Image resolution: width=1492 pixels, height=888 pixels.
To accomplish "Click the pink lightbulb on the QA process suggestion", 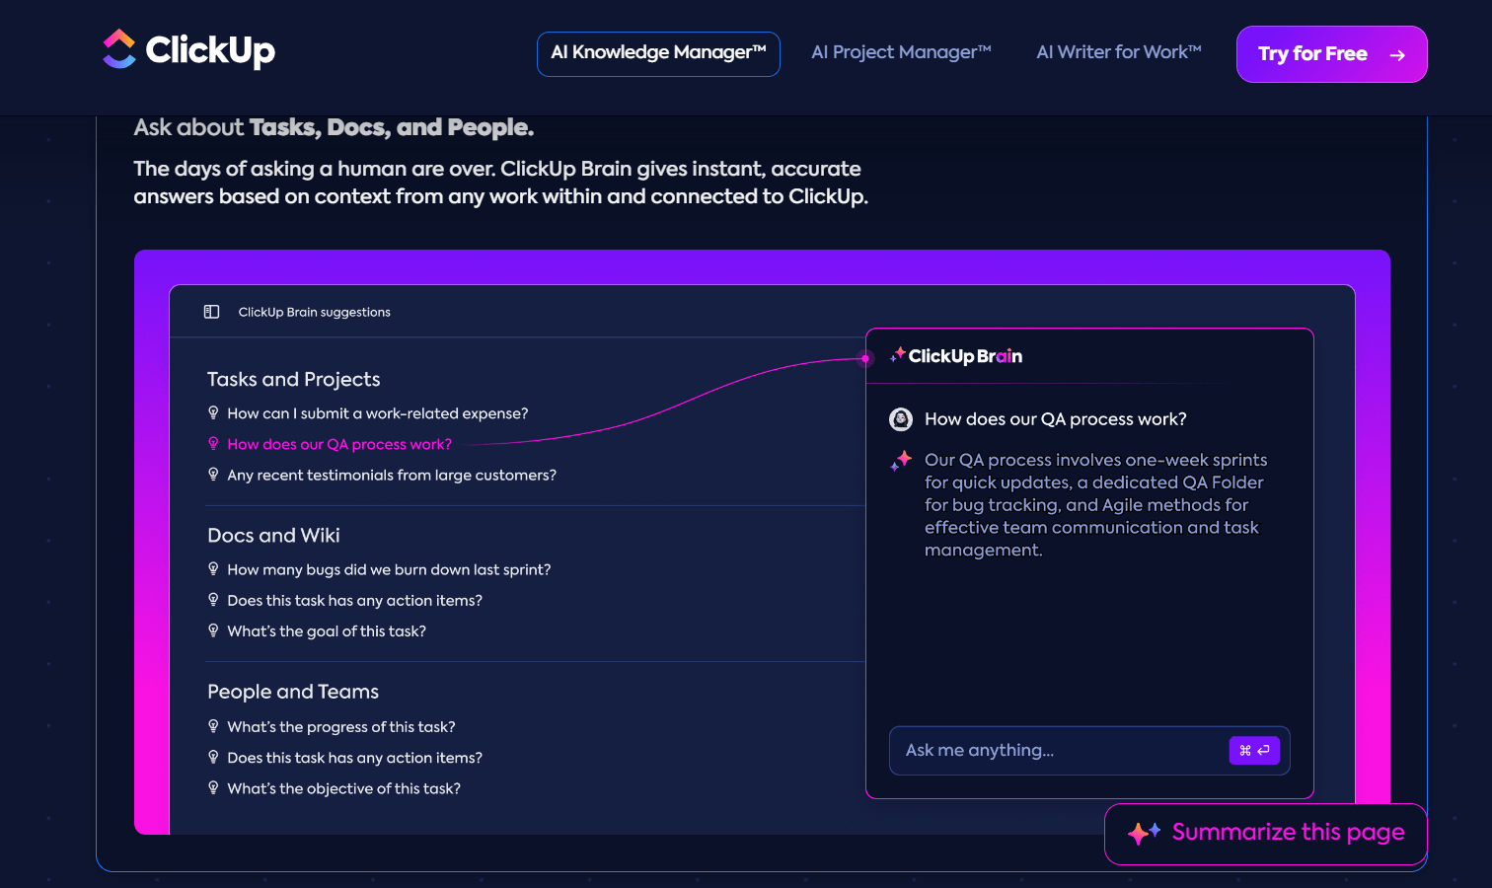I will click(213, 444).
